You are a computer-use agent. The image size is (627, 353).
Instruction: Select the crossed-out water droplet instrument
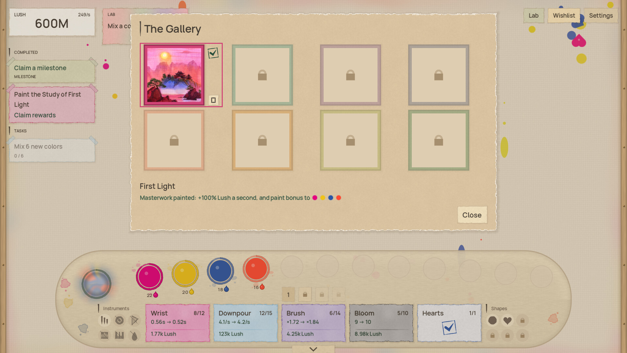(135, 335)
